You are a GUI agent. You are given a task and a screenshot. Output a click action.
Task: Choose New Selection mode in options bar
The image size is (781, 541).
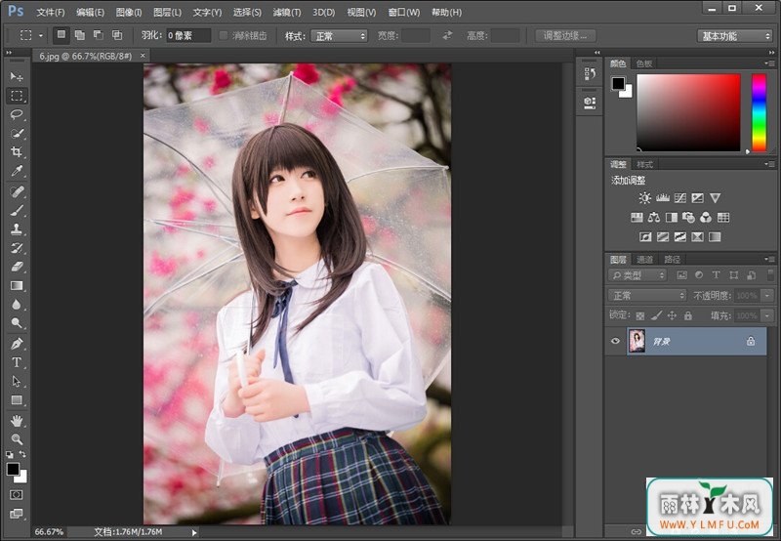pos(61,35)
